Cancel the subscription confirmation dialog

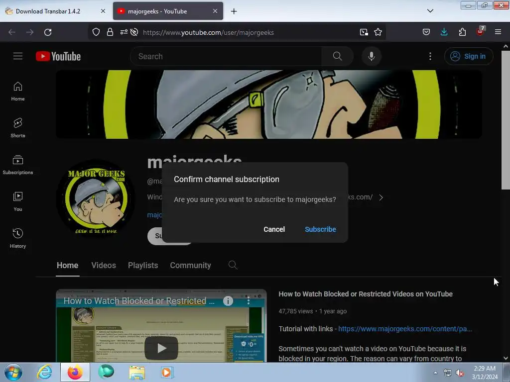274,229
